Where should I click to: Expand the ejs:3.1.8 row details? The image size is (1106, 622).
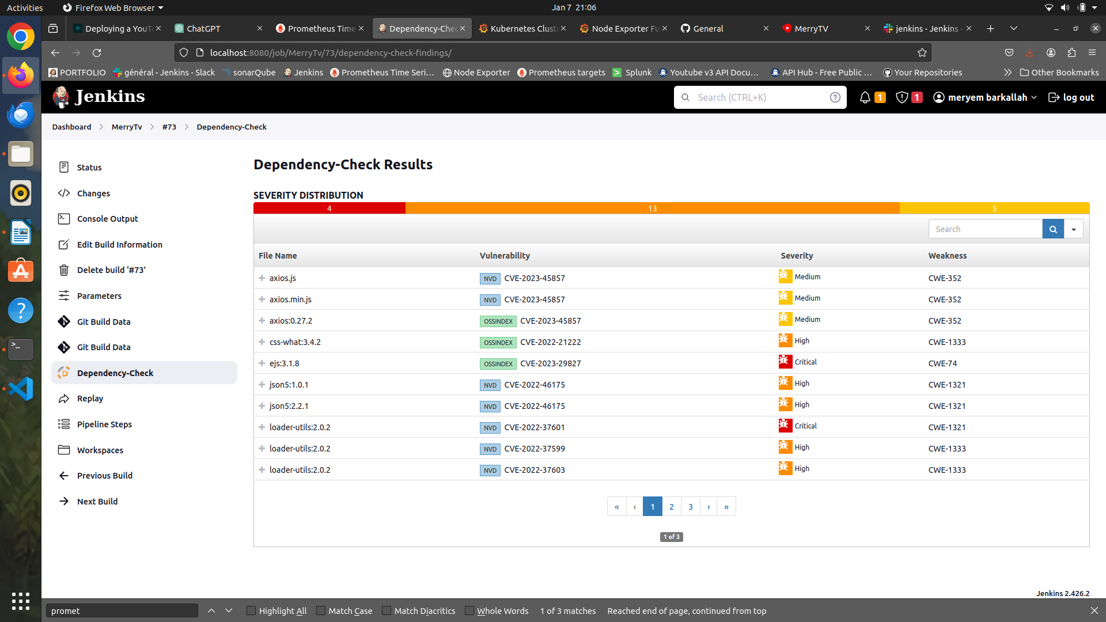tap(262, 363)
